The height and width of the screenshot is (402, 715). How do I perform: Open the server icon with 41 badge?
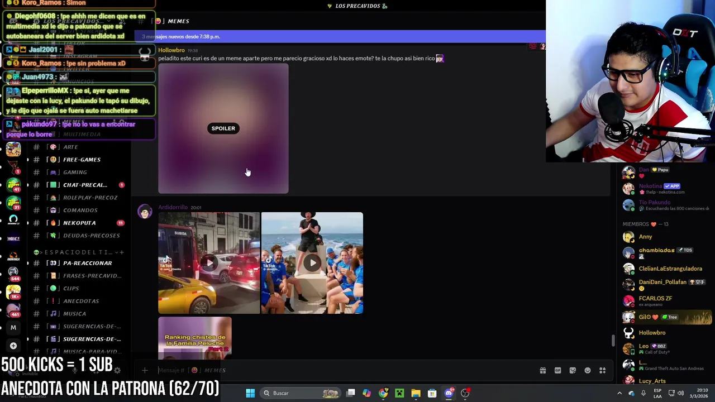coord(13,184)
